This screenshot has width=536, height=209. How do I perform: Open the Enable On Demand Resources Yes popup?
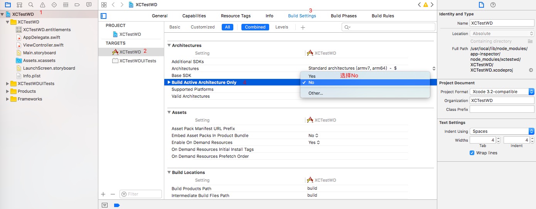pyautogui.click(x=314, y=142)
